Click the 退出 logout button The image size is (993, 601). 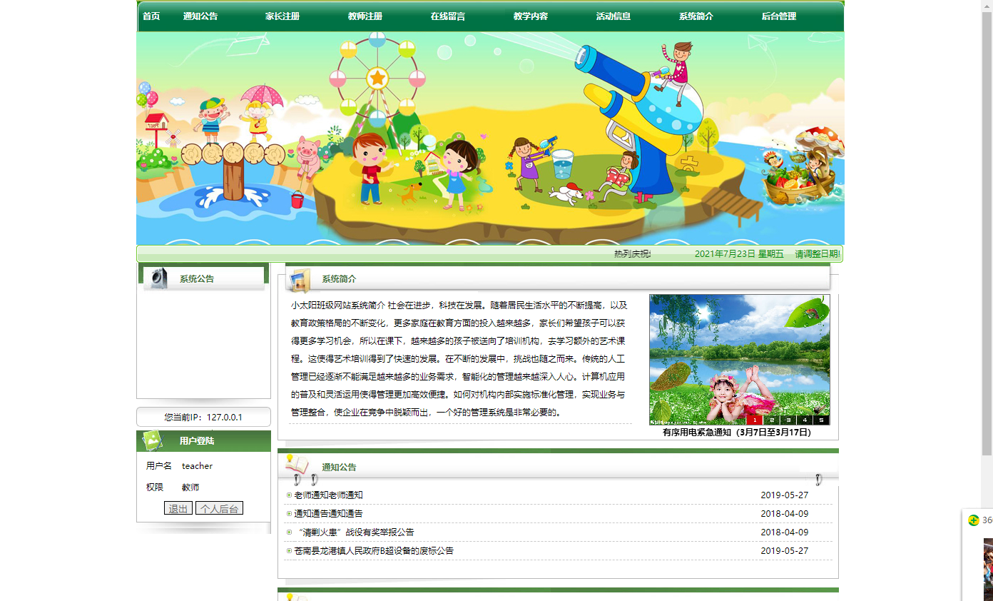tap(178, 507)
